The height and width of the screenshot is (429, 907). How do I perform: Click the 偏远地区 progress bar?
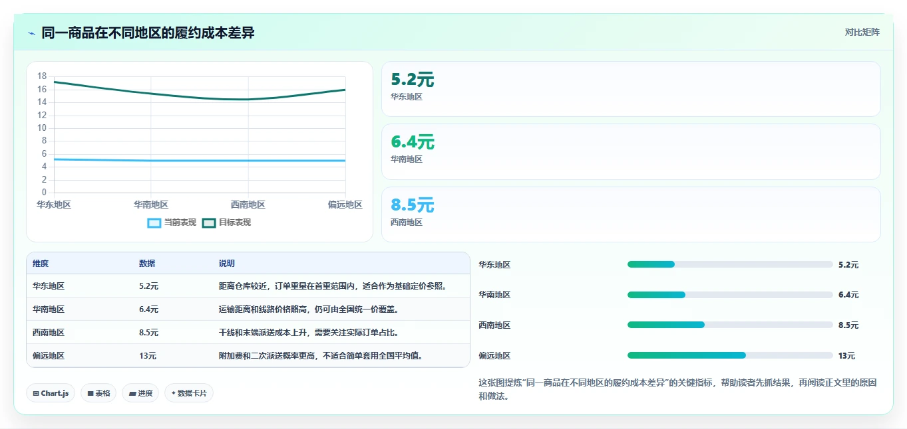coord(730,355)
